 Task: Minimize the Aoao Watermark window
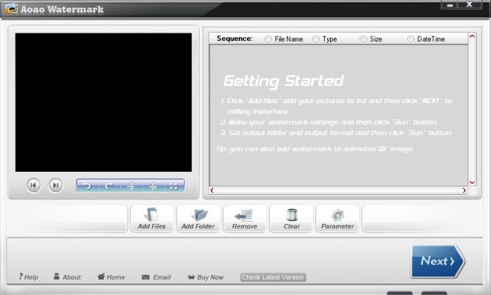pyautogui.click(x=449, y=4)
